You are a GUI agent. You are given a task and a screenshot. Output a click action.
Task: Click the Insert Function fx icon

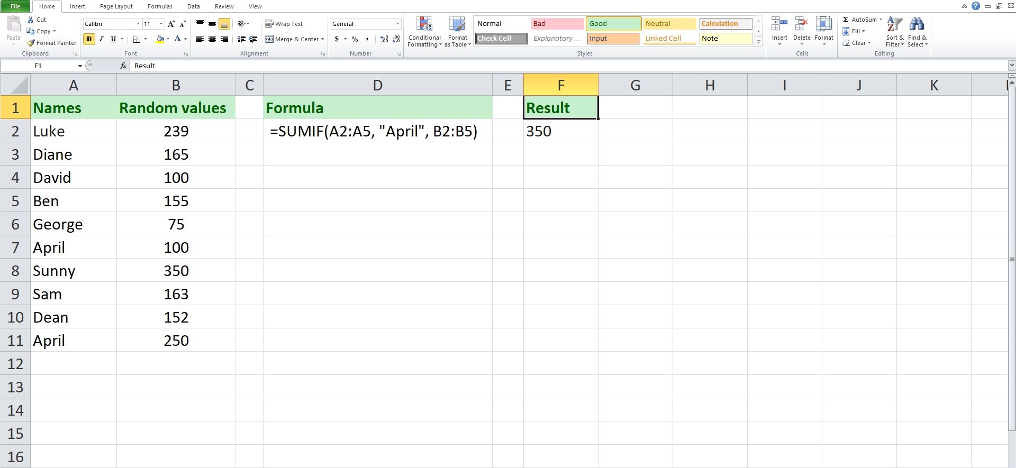[x=123, y=66]
